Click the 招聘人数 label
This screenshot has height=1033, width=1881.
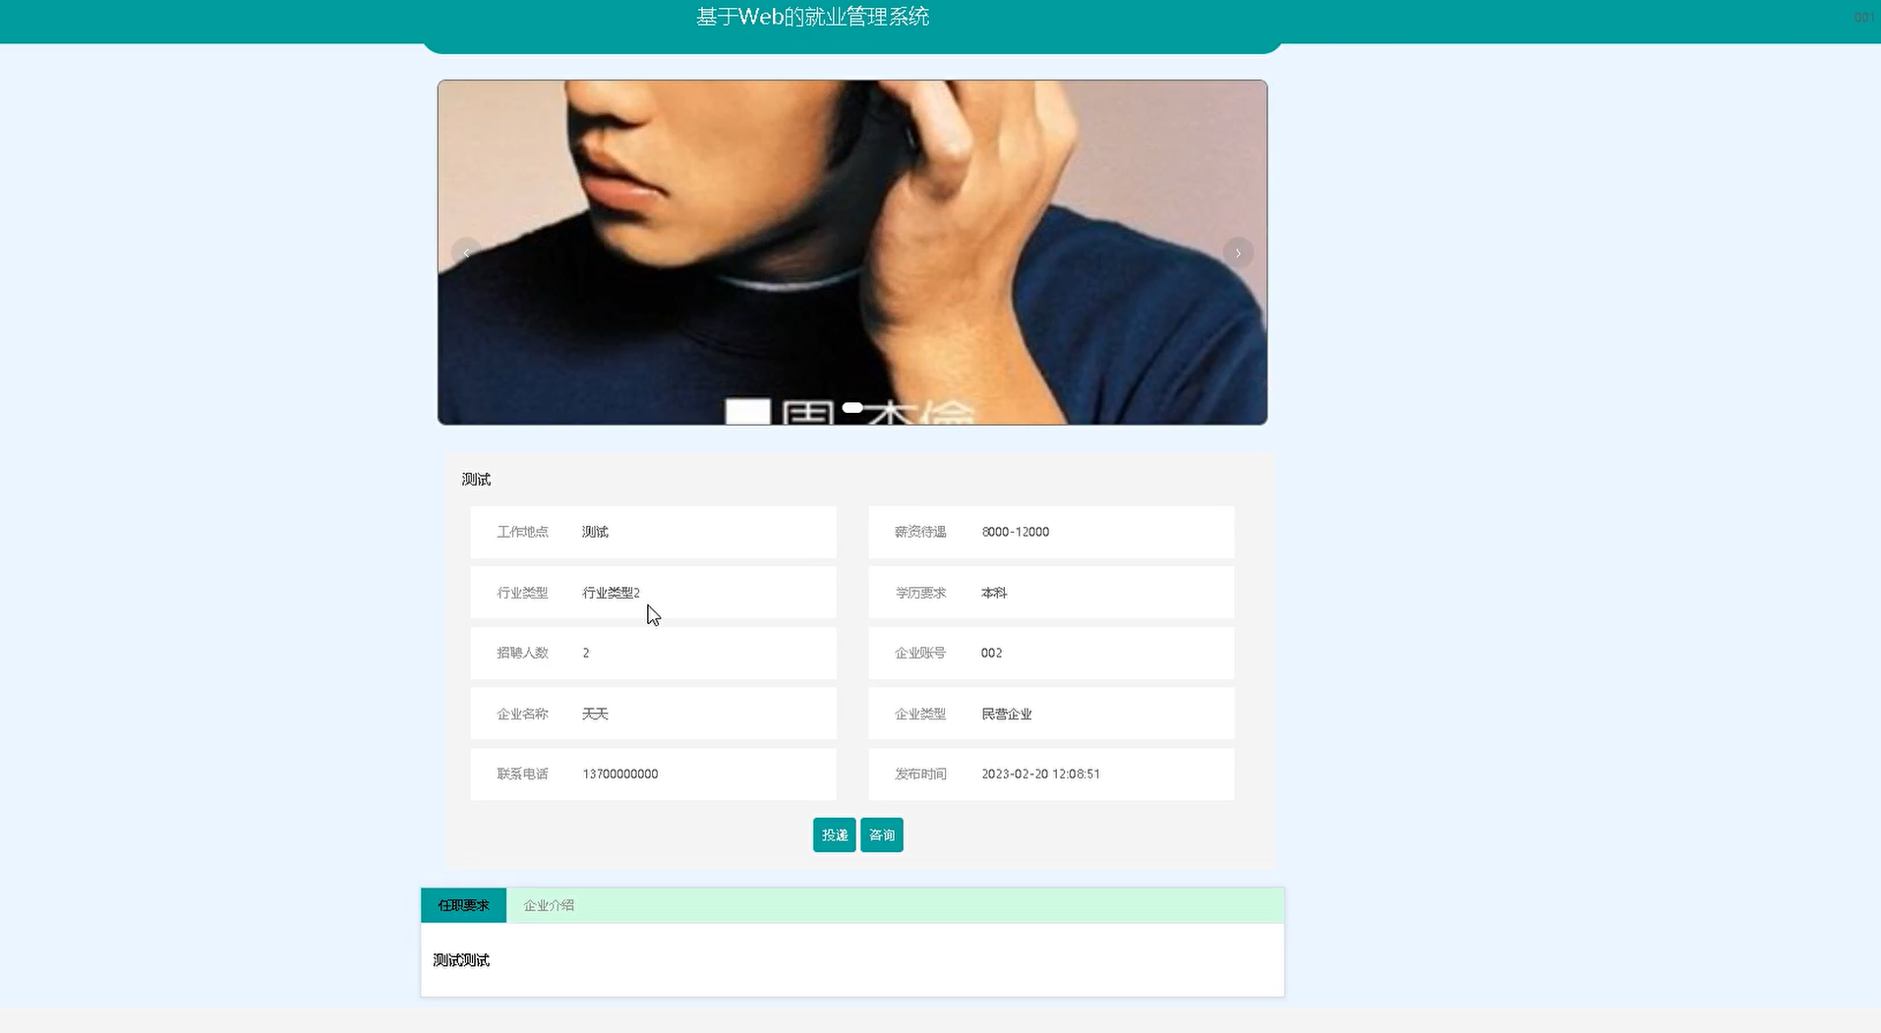522,653
